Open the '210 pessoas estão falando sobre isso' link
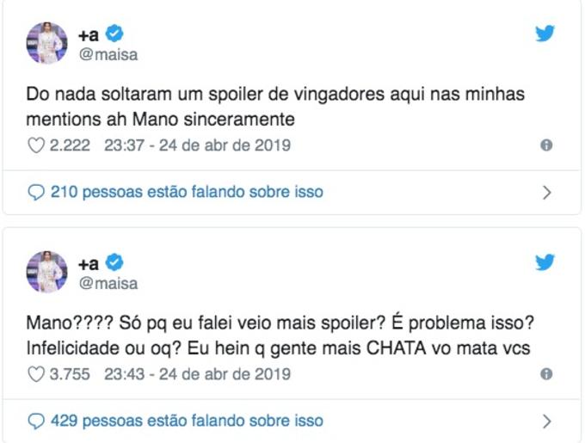The image size is (585, 443). [187, 192]
